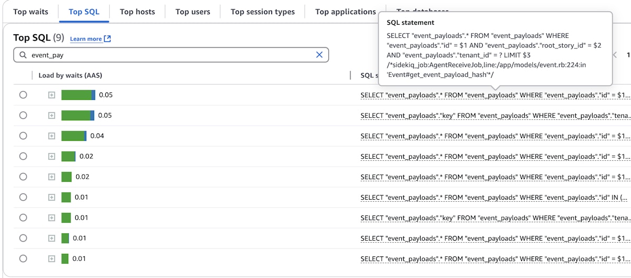Screen dimensions: 631x278
Task: Click the external link icon beside Learn more
Action: [107, 39]
